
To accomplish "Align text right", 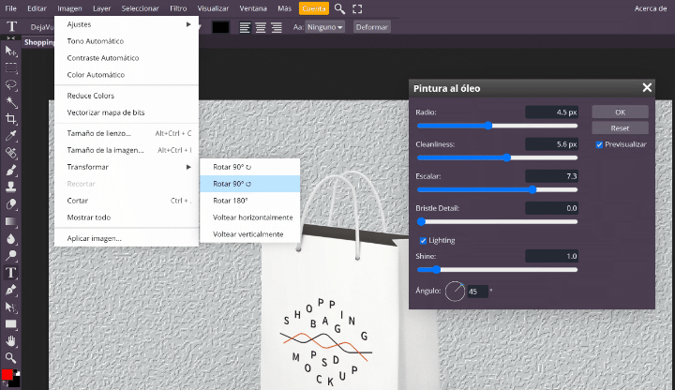I will (277, 27).
